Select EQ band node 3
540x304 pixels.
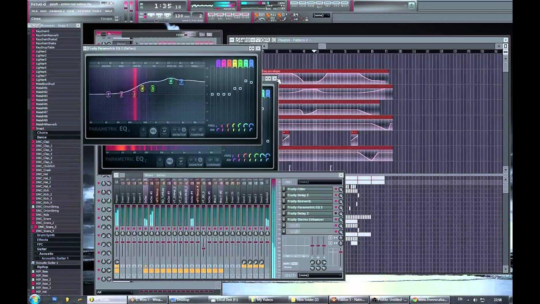[x=134, y=95]
